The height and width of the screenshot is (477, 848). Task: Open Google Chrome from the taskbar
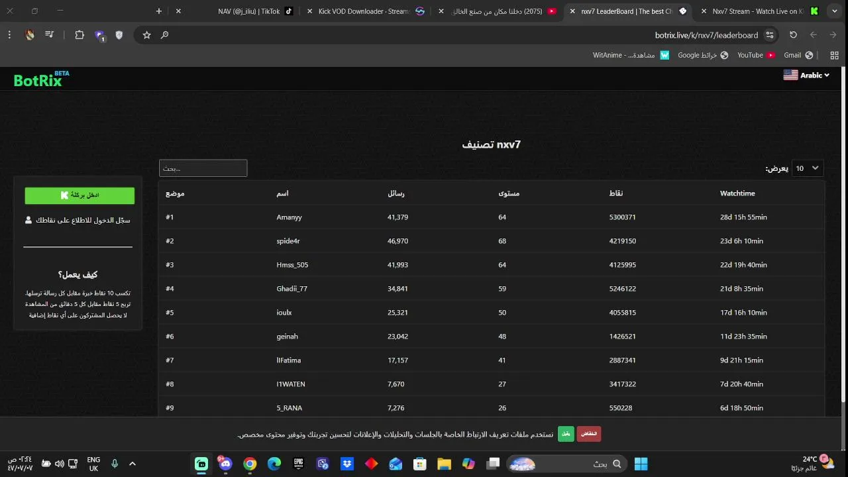pyautogui.click(x=250, y=464)
